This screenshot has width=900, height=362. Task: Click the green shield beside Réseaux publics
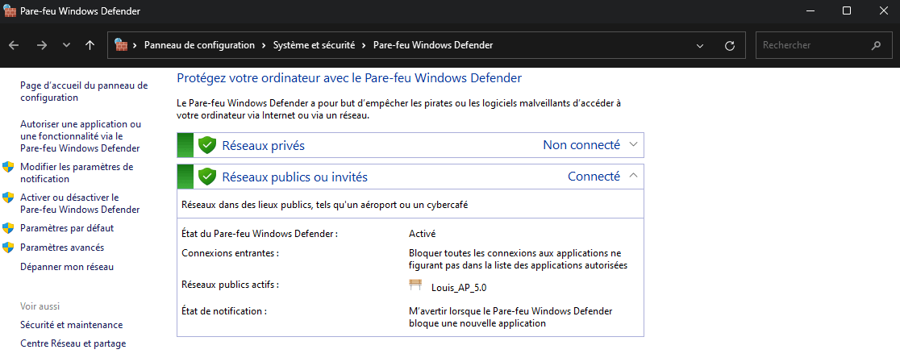[207, 177]
